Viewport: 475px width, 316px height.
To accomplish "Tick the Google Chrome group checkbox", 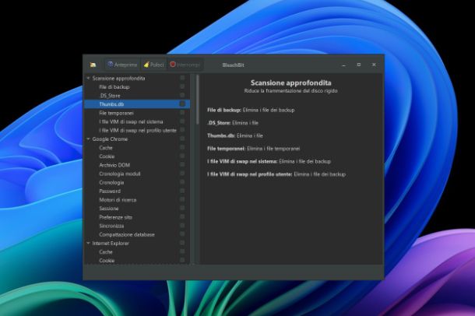I will (x=182, y=139).
